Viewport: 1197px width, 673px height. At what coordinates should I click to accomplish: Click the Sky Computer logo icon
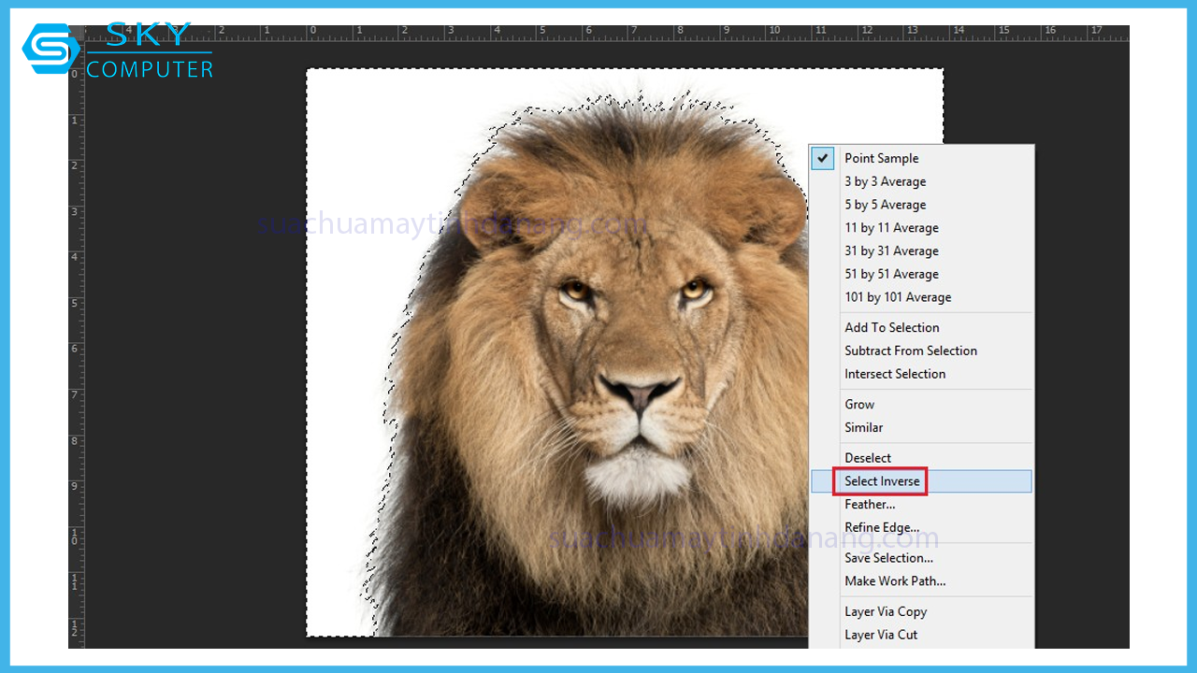(50, 49)
